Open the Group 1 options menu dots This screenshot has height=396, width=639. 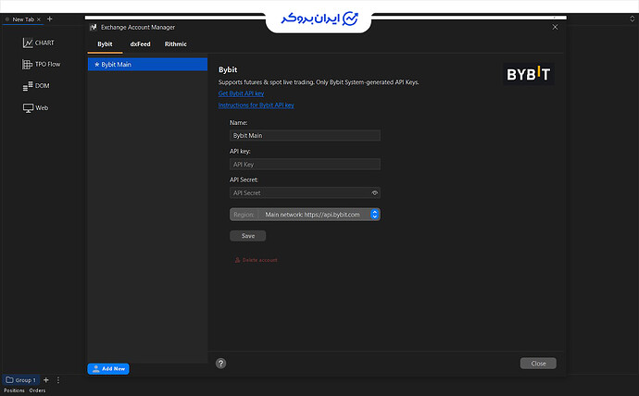point(57,380)
